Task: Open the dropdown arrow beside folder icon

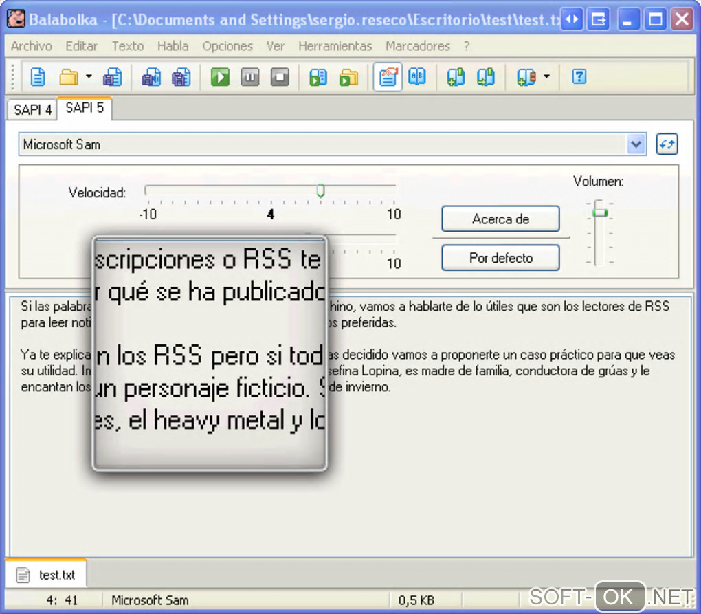Action: (89, 77)
